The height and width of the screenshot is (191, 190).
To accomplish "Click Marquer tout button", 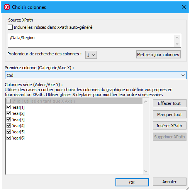I will point(170,115).
